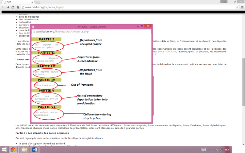Open a new tab next to FMD

point(38,2)
